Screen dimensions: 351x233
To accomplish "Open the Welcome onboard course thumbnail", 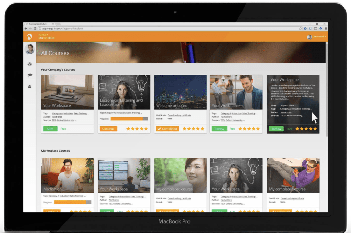I will pyautogui.click(x=180, y=92).
